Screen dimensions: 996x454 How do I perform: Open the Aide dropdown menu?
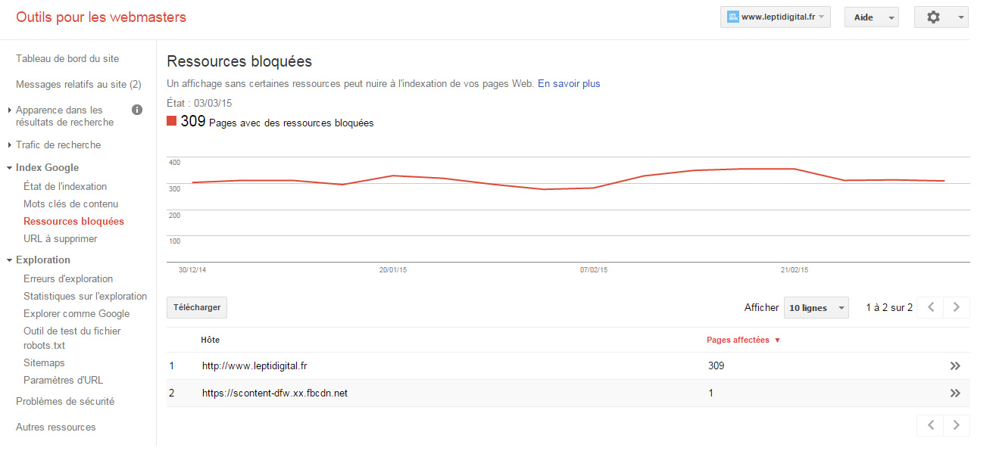[871, 17]
